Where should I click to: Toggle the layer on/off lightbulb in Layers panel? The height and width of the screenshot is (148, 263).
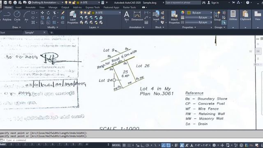[x=81, y=13]
